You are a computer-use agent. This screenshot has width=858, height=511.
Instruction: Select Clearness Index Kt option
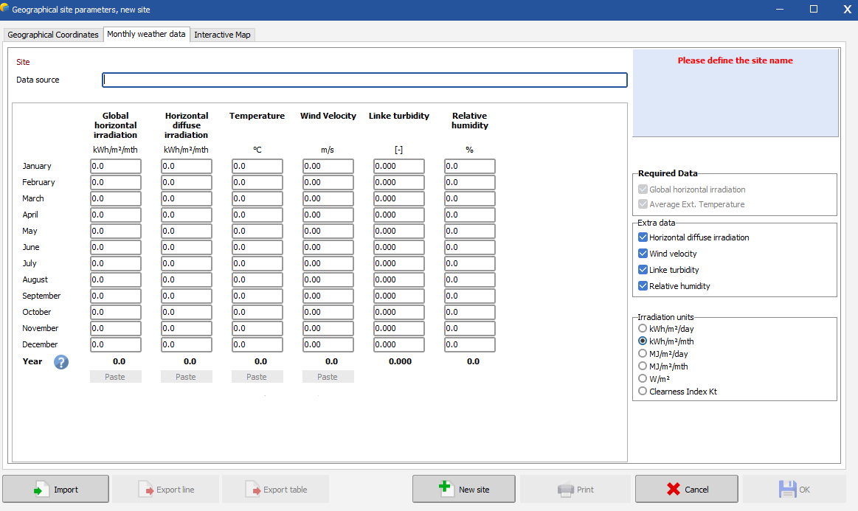[x=643, y=392]
